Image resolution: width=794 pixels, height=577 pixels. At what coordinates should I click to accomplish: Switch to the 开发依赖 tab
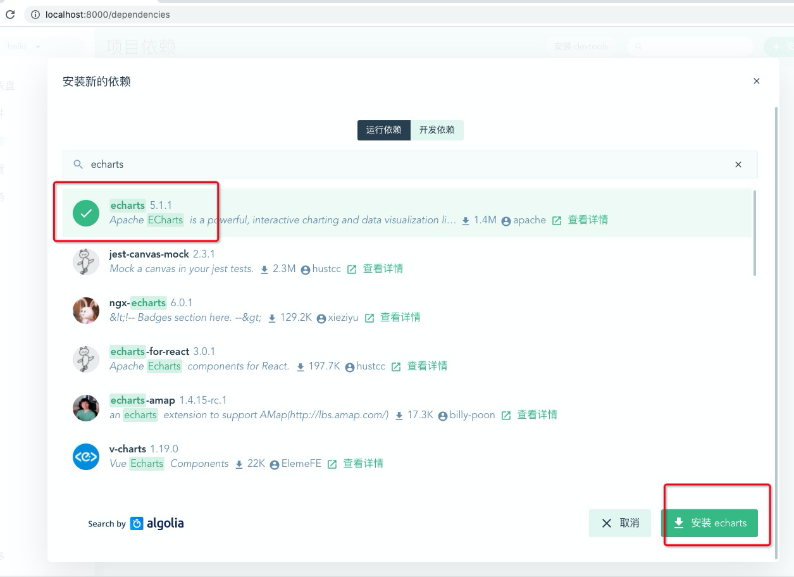coord(437,130)
